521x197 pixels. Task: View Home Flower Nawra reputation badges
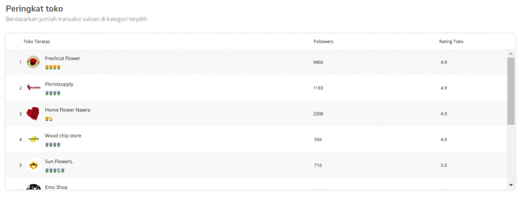pyautogui.click(x=49, y=119)
